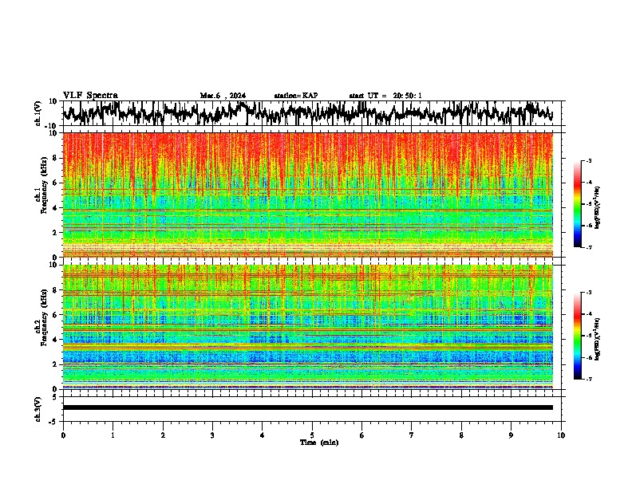Image resolution: width=632 pixels, height=488 pixels.
Task: Click the final time axis tick label "10"
Action: click(x=561, y=435)
